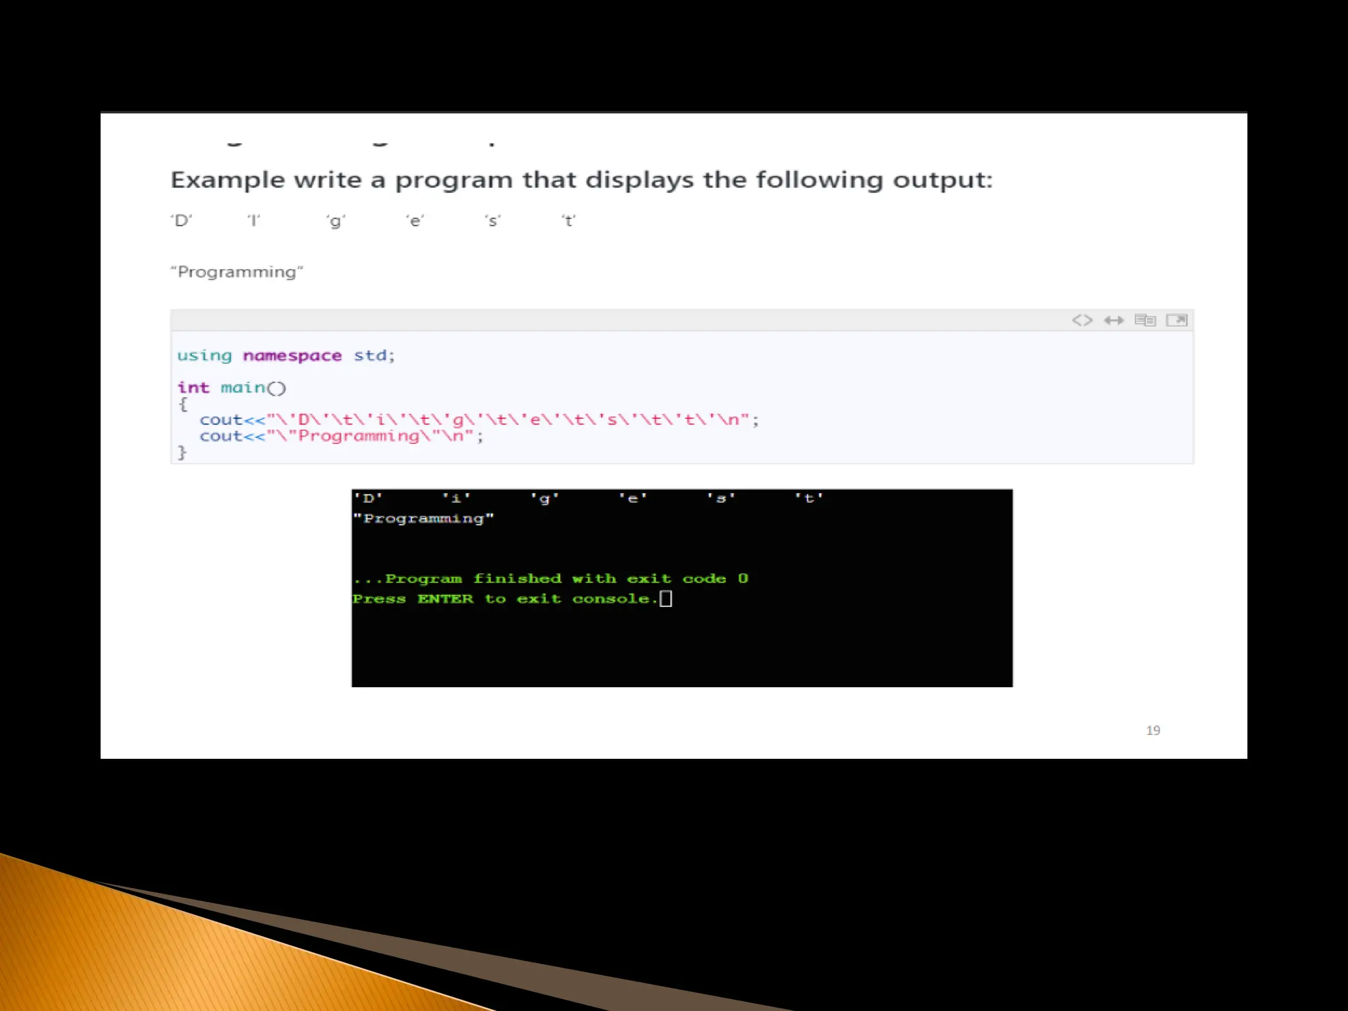Toggle code width double-arrow icon
Screen dimensions: 1348x1011
pyautogui.click(x=1114, y=320)
